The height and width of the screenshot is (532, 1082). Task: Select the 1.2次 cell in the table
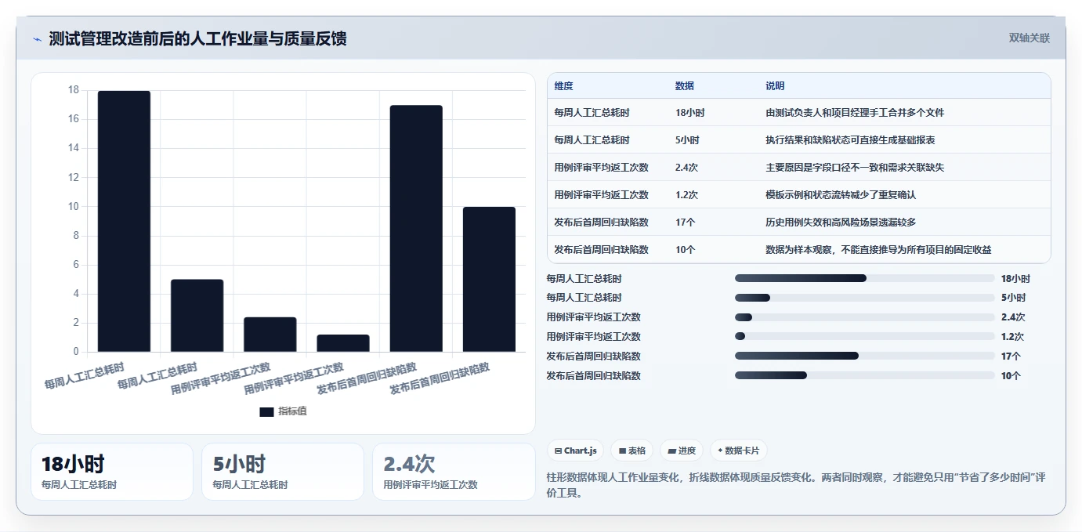pos(686,195)
